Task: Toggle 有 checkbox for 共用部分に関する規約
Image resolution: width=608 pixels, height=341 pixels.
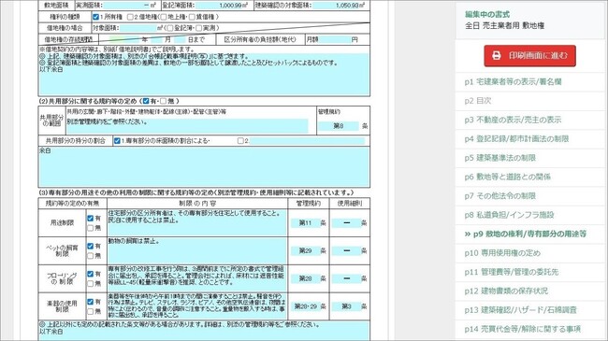Action: [146, 101]
